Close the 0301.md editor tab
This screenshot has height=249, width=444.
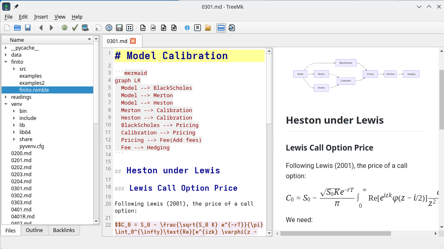[x=133, y=41]
